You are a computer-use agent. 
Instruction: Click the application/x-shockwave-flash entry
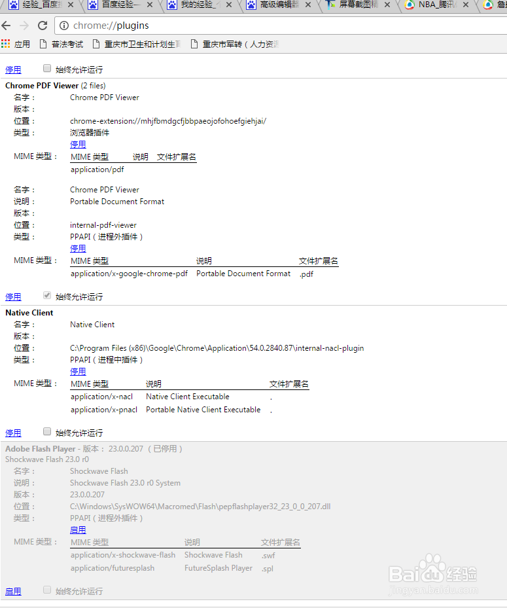[x=123, y=555]
